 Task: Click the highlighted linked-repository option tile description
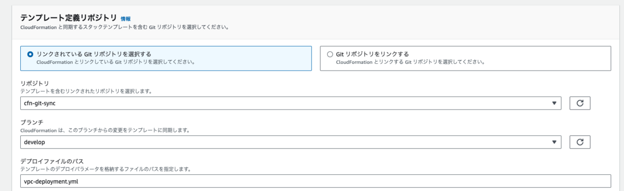tap(116, 62)
